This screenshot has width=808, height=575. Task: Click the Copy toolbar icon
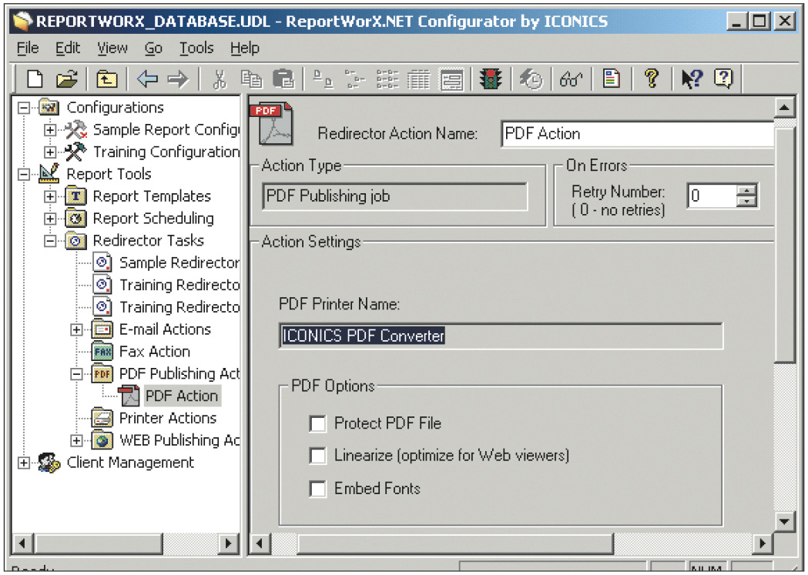(x=251, y=79)
